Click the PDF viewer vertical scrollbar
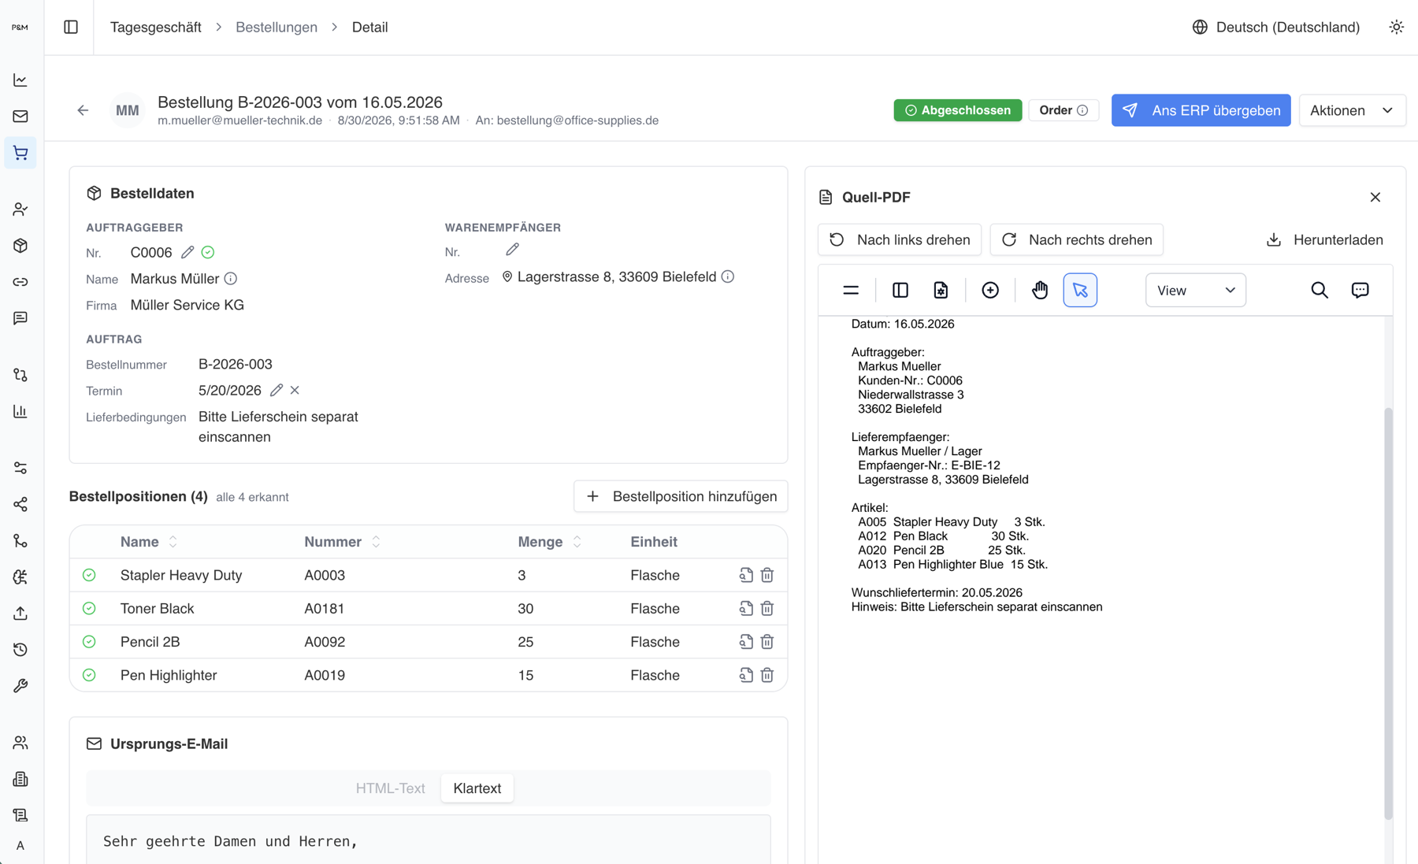 1388,614
